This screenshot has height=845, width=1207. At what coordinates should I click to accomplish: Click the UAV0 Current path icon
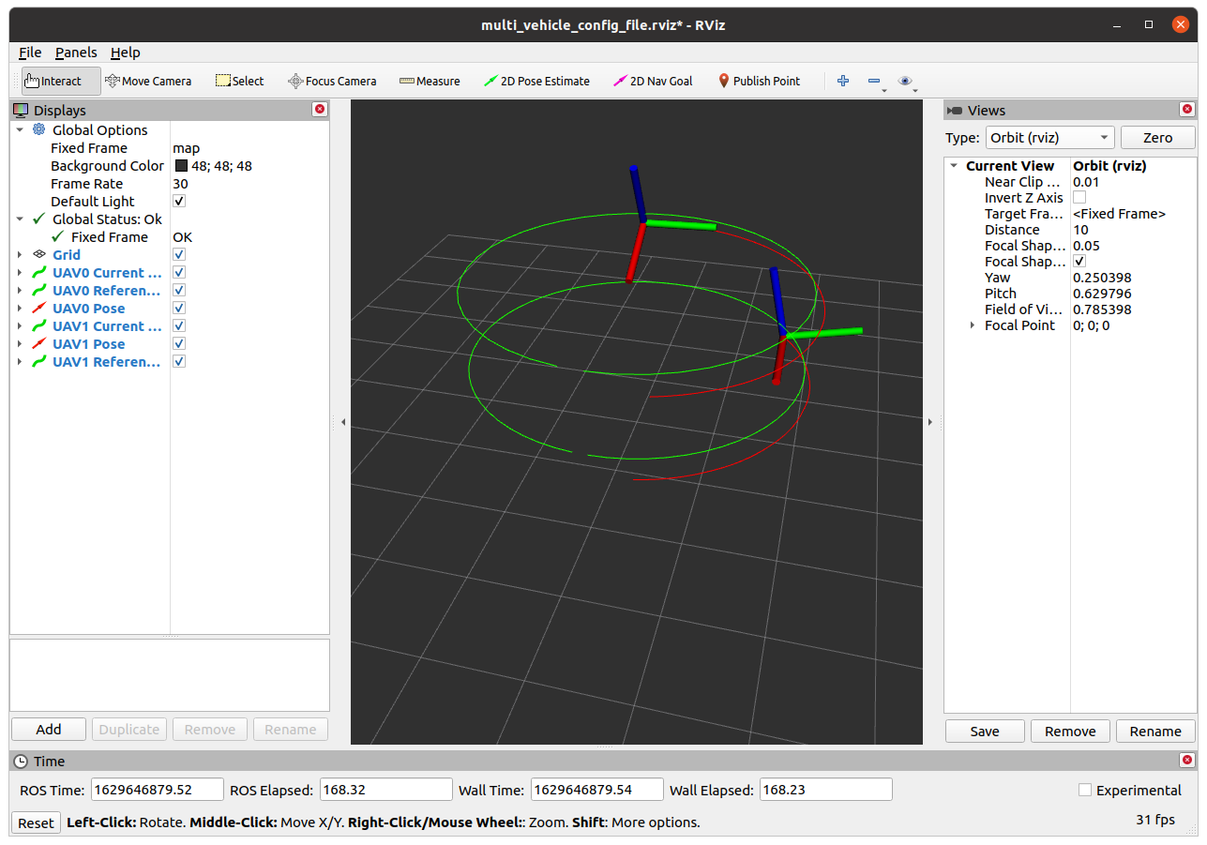click(39, 272)
